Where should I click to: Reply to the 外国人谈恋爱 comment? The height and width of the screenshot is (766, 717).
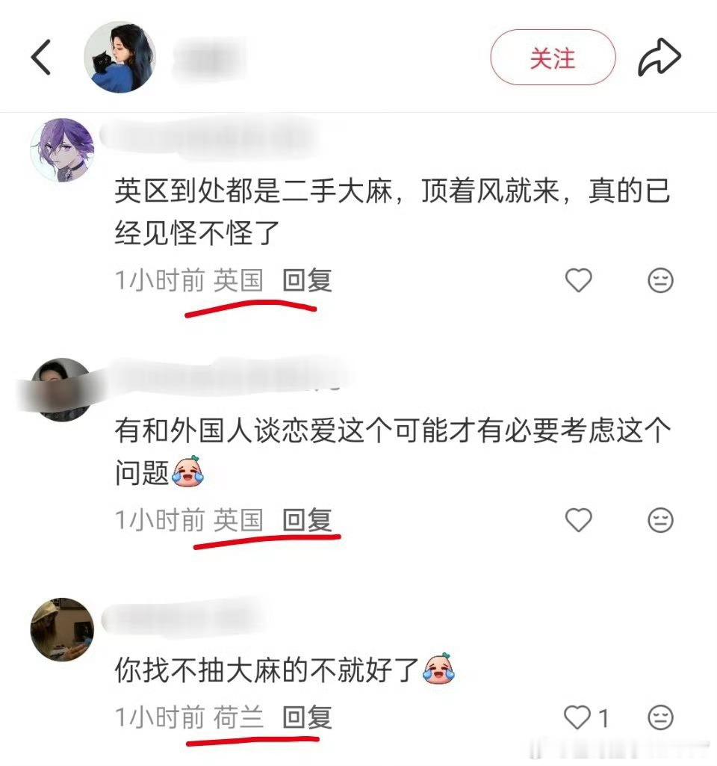[308, 520]
